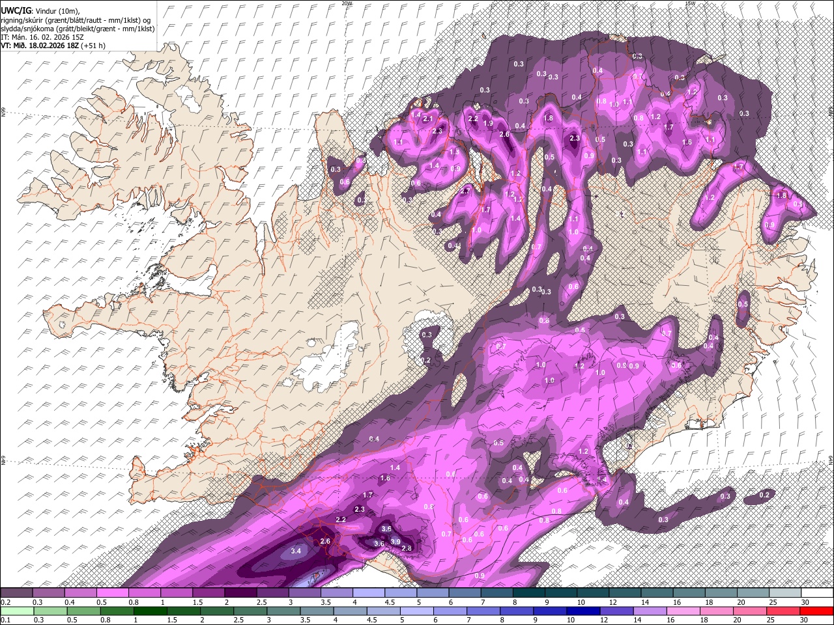Click the periwinkle 4 legend swatch
Viewport: 834px width, 625px height.
click(x=368, y=592)
